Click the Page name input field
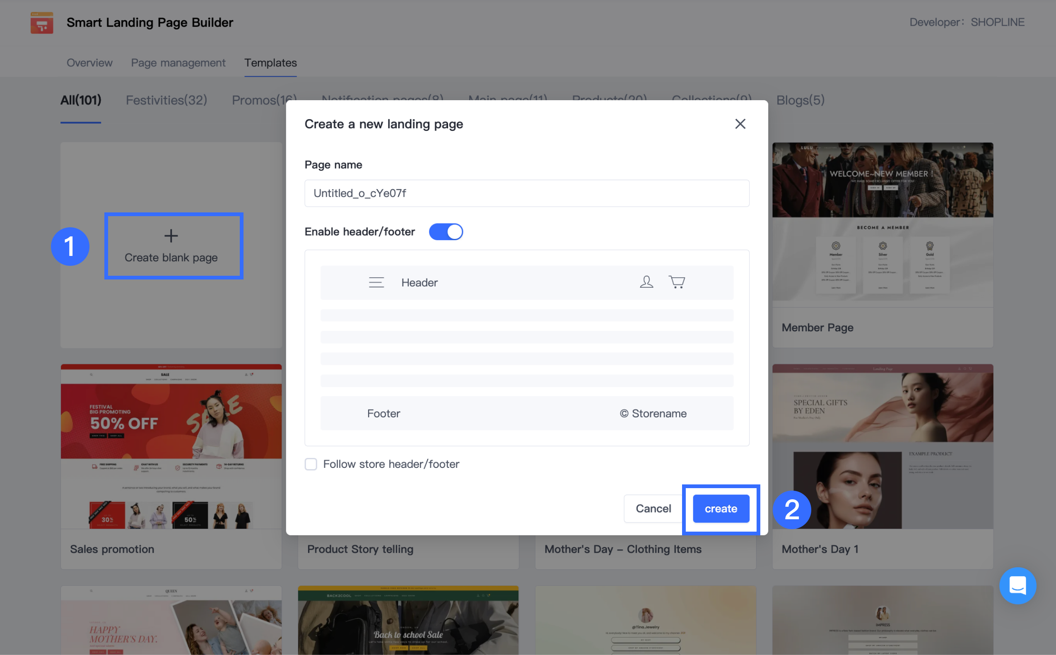 click(x=526, y=193)
